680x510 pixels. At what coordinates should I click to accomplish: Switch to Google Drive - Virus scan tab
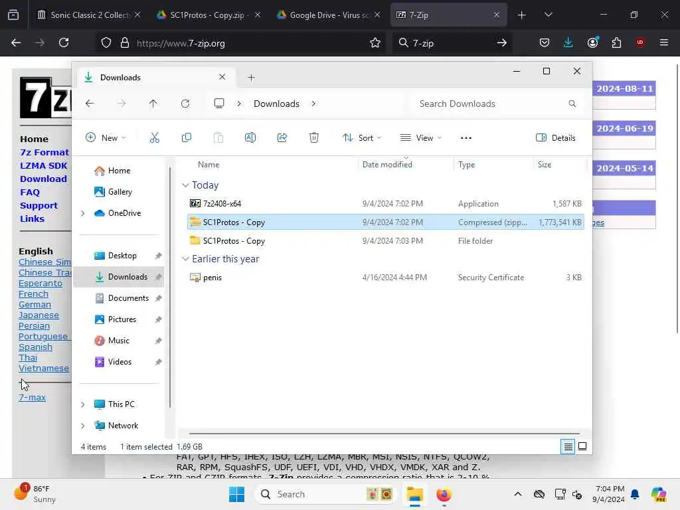coord(329,15)
